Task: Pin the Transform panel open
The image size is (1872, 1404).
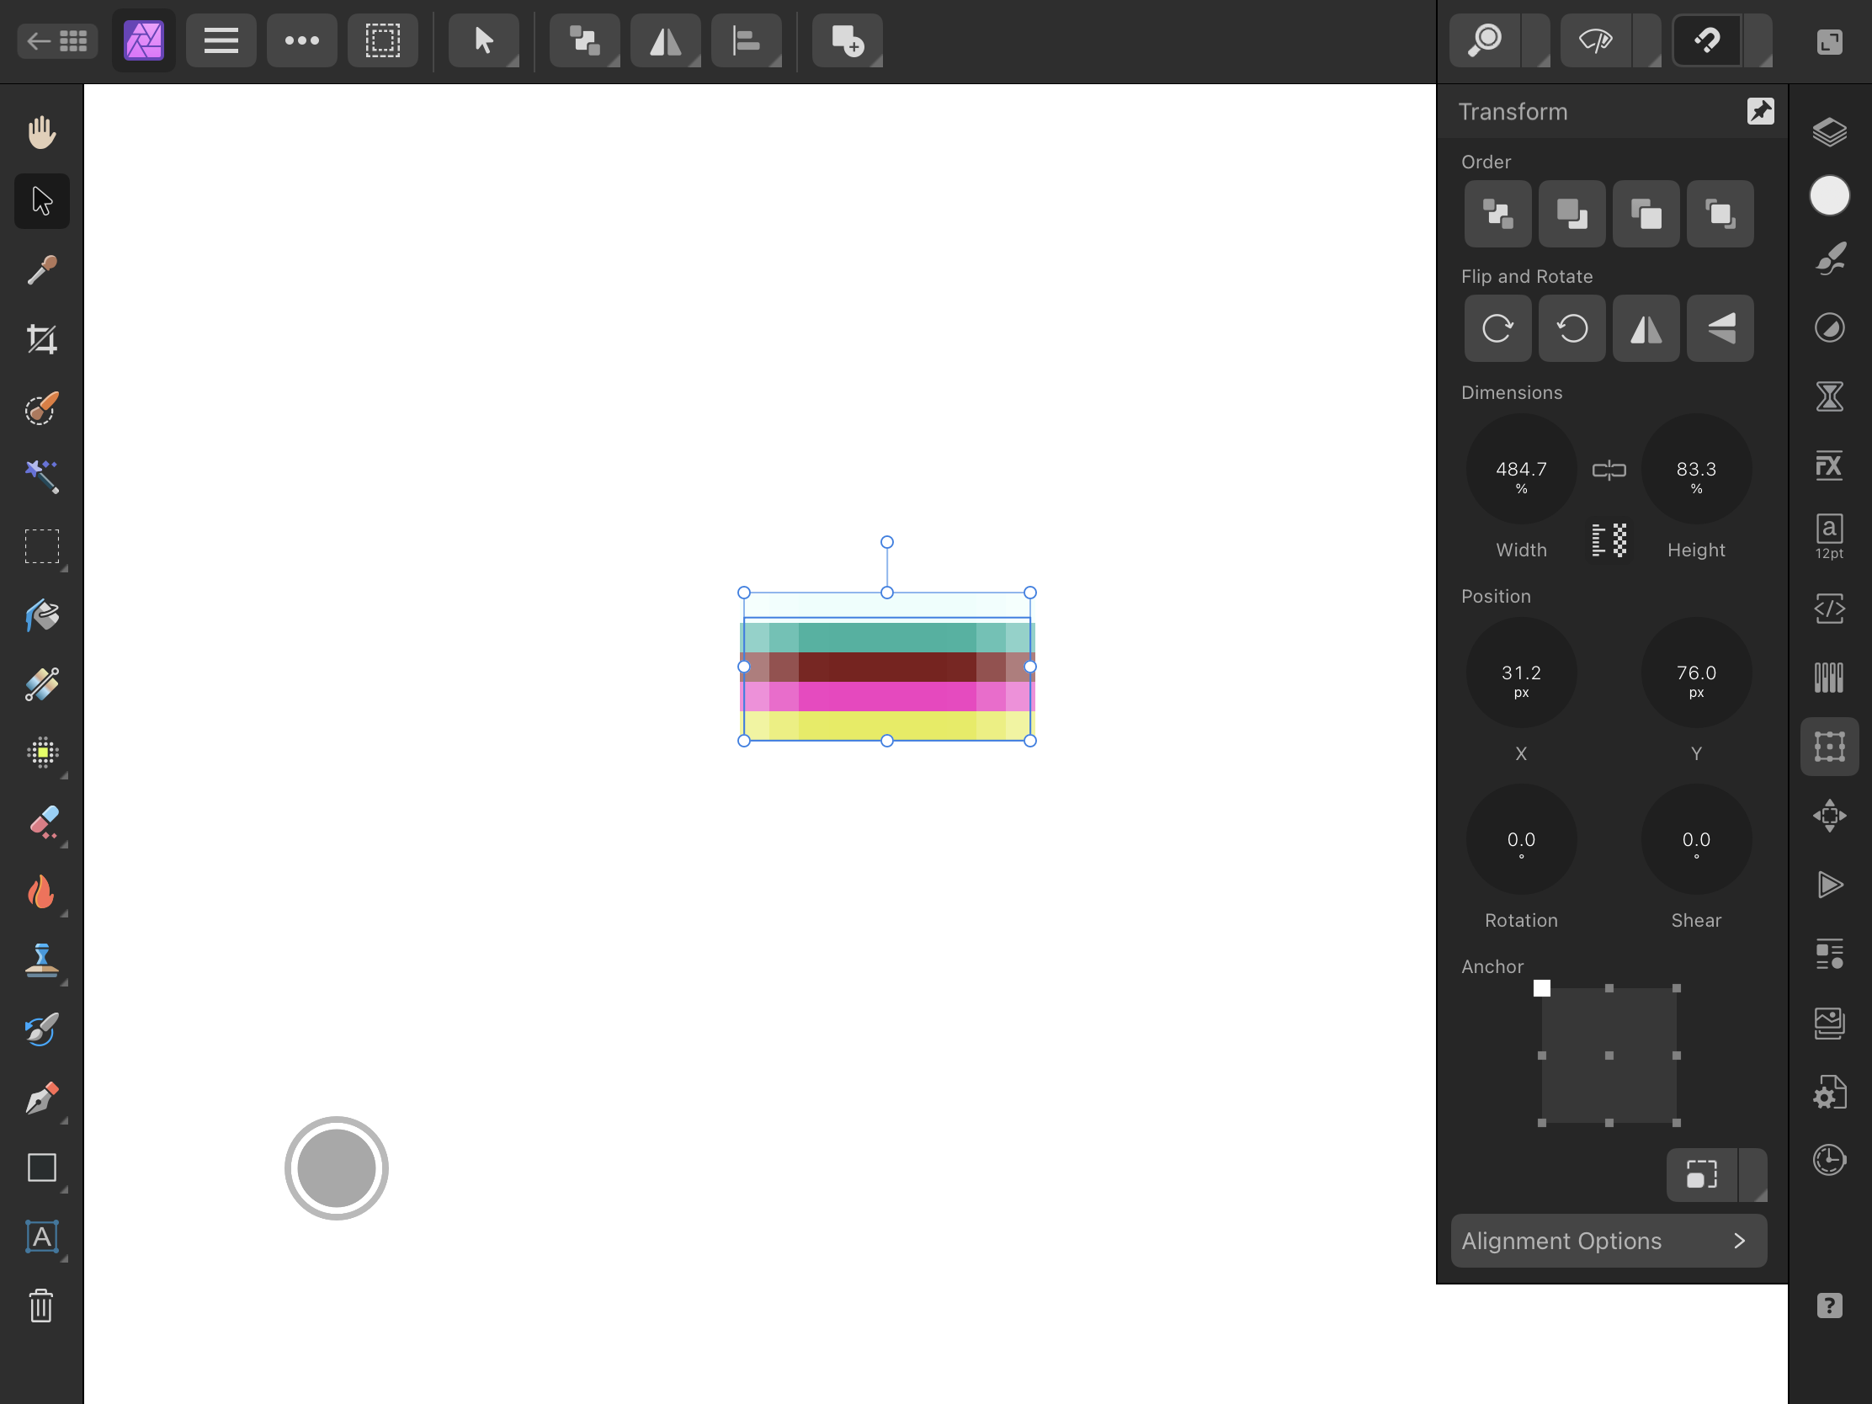Action: 1760,111
